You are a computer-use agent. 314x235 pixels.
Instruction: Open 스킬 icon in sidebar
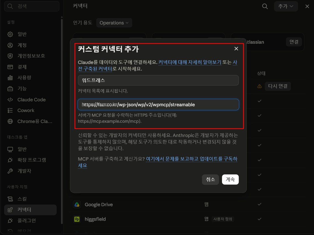click(x=10, y=199)
